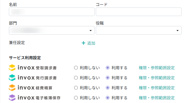Select 利用しない for invox 受取請求書
Image resolution: width=189 pixels, height=103 pixels.
(x=76, y=68)
